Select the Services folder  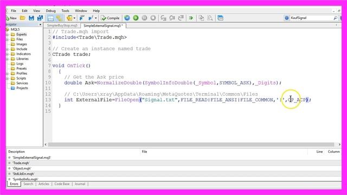[x=22, y=83]
